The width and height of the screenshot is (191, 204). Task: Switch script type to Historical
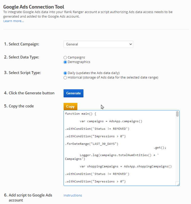(x=65, y=78)
